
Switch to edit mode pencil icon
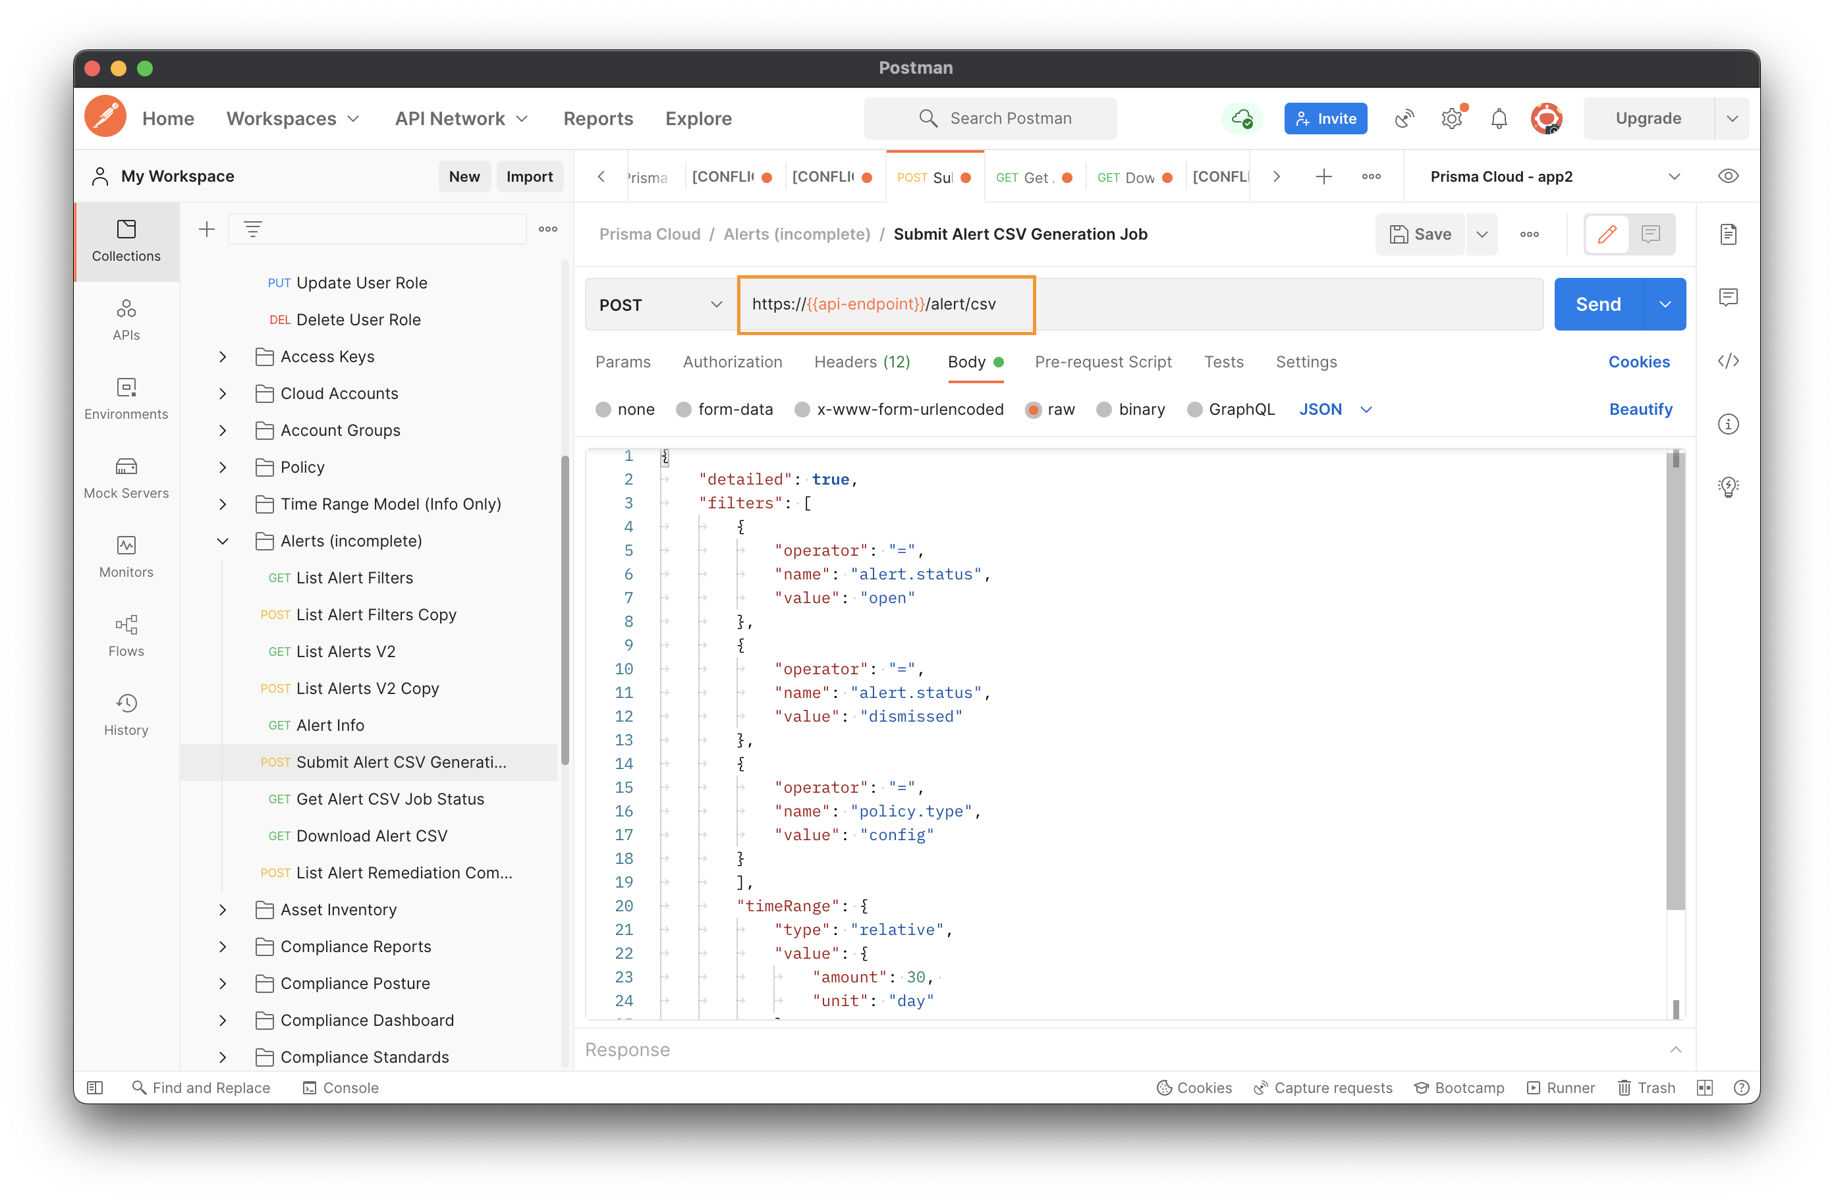point(1607,234)
